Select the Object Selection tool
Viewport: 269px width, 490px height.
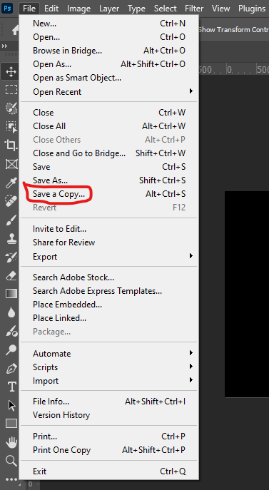[x=11, y=126]
